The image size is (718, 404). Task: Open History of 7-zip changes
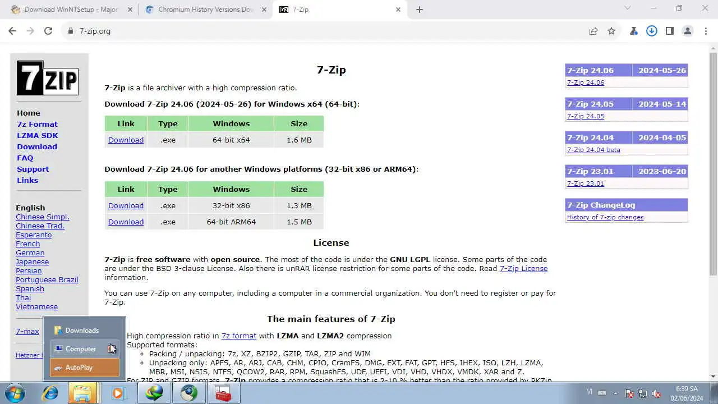point(605,217)
